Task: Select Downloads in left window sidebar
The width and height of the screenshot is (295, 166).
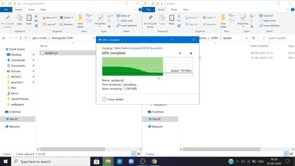Action: pos(18,60)
